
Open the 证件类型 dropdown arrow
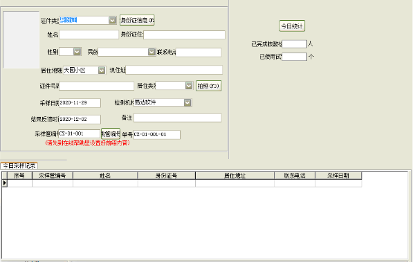[x=113, y=20]
